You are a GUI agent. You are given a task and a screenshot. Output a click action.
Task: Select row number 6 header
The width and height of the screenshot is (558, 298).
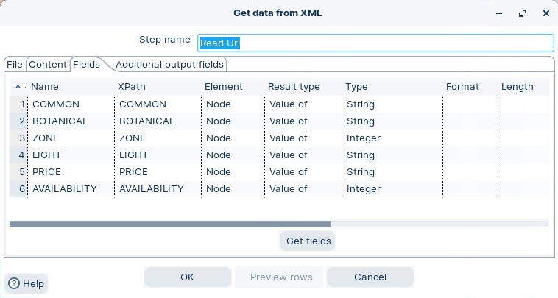(19, 189)
